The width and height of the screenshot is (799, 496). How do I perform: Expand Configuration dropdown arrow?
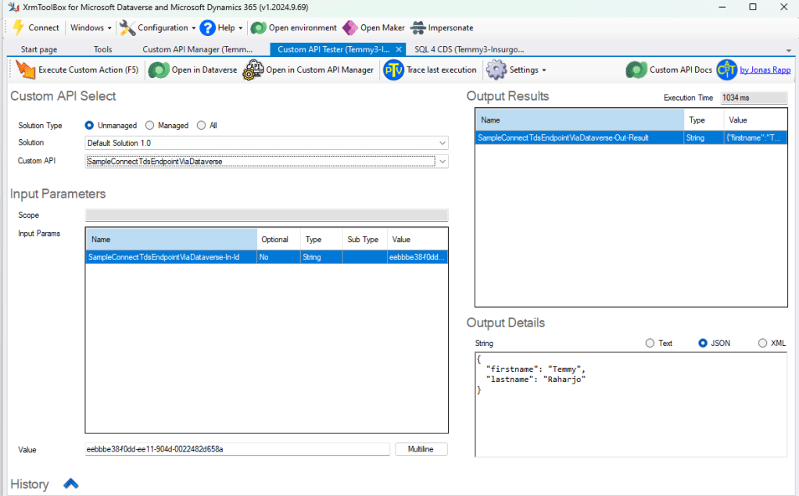[194, 28]
